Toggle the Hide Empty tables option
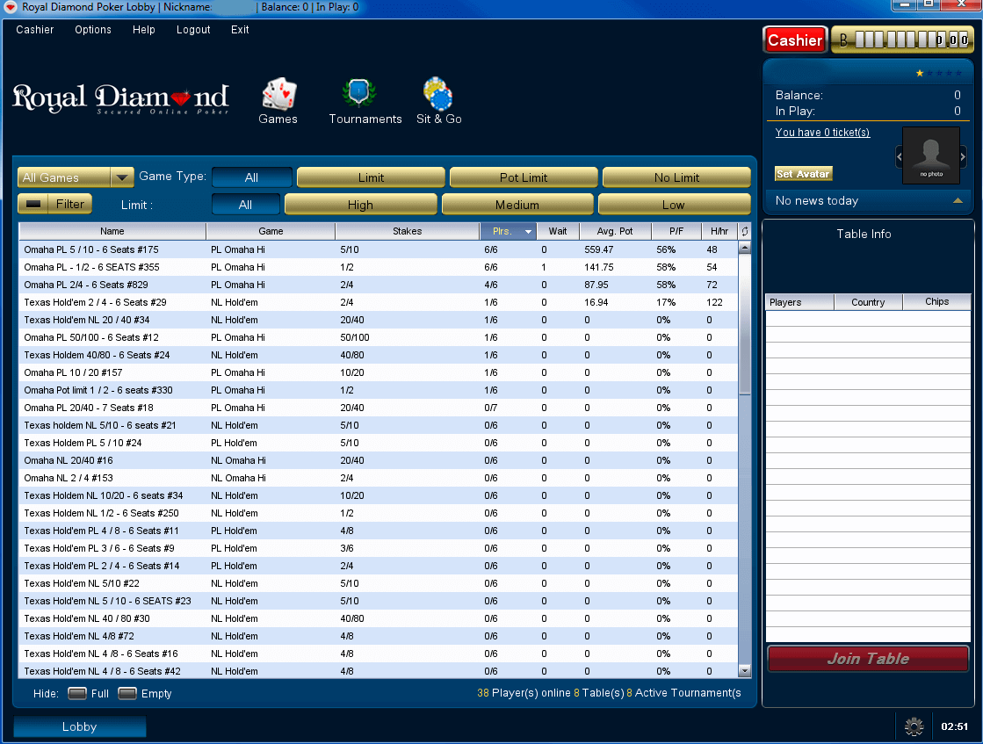983x744 pixels. click(127, 693)
